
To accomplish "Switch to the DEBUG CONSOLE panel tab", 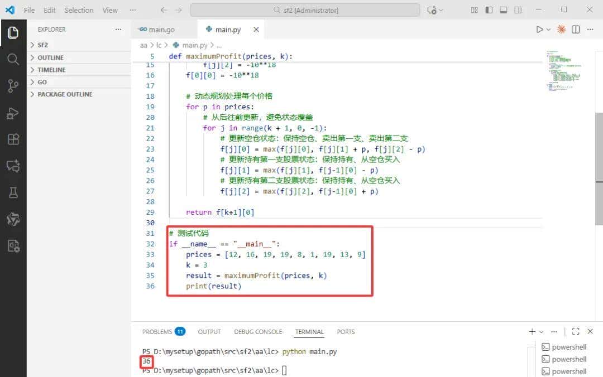I will (x=258, y=332).
